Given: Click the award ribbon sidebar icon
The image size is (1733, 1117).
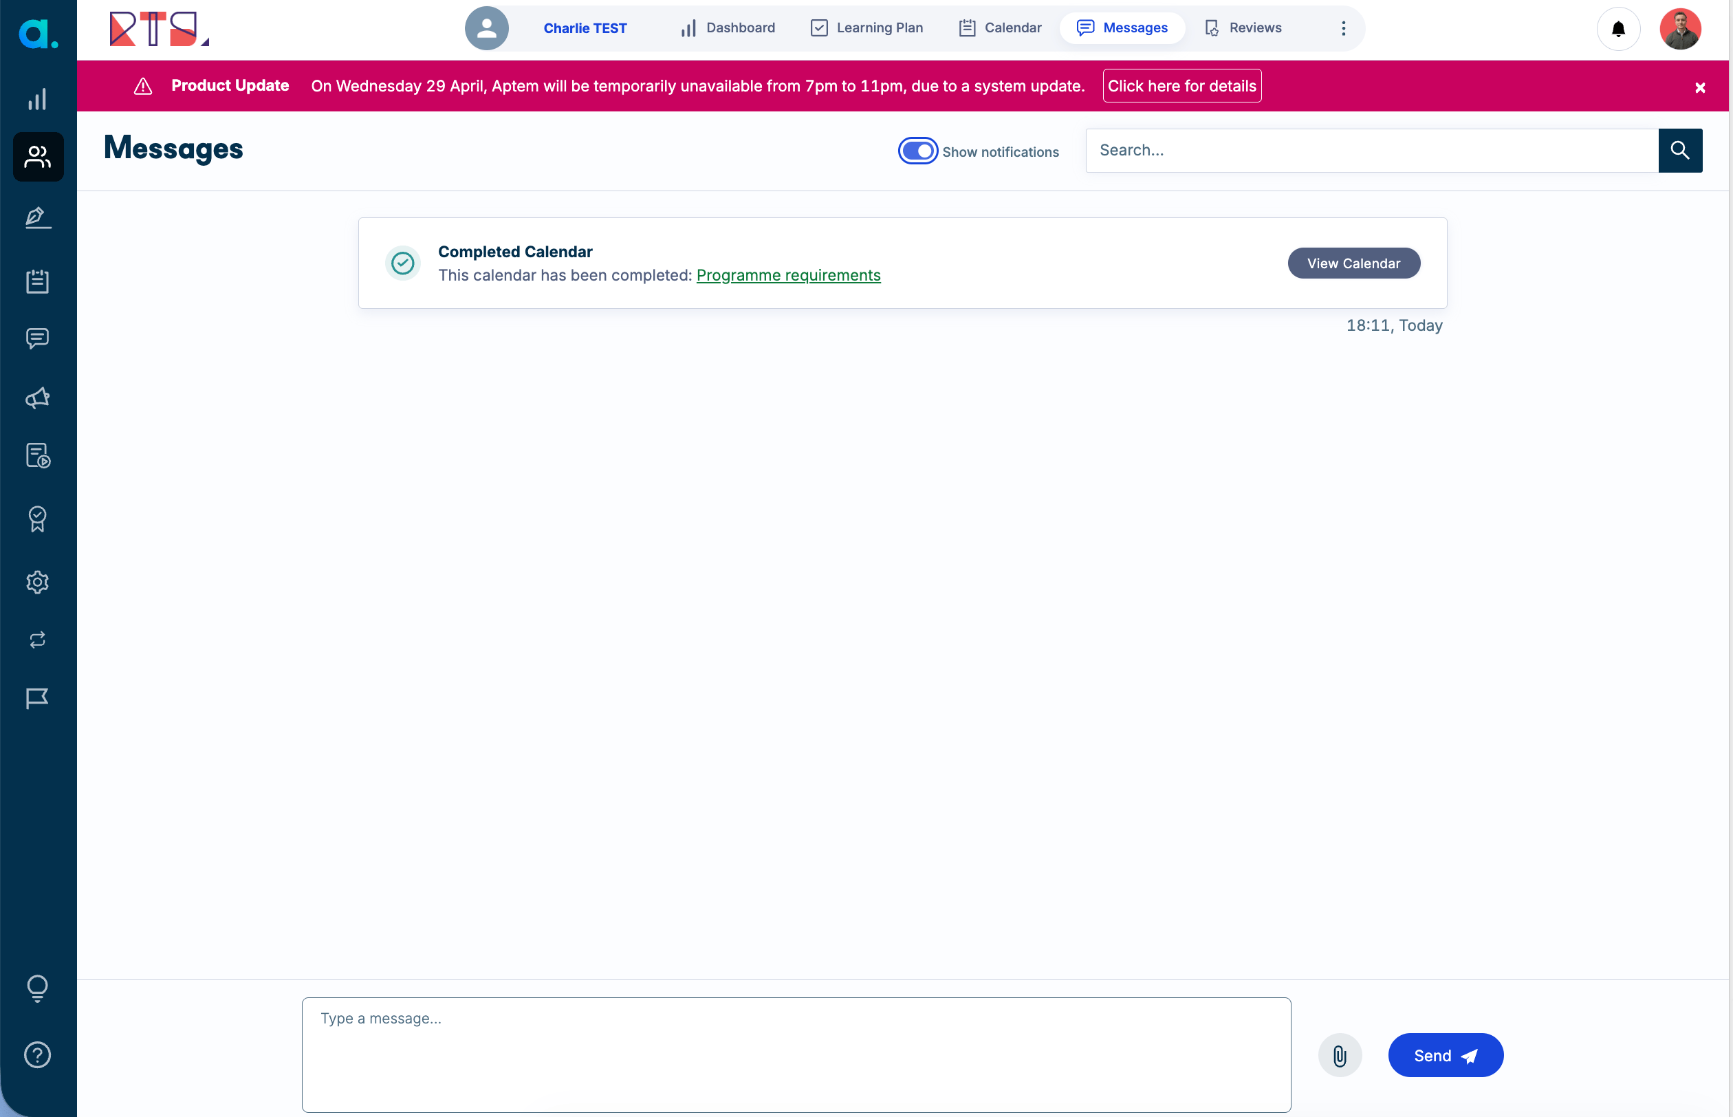Looking at the screenshot, I should (38, 519).
